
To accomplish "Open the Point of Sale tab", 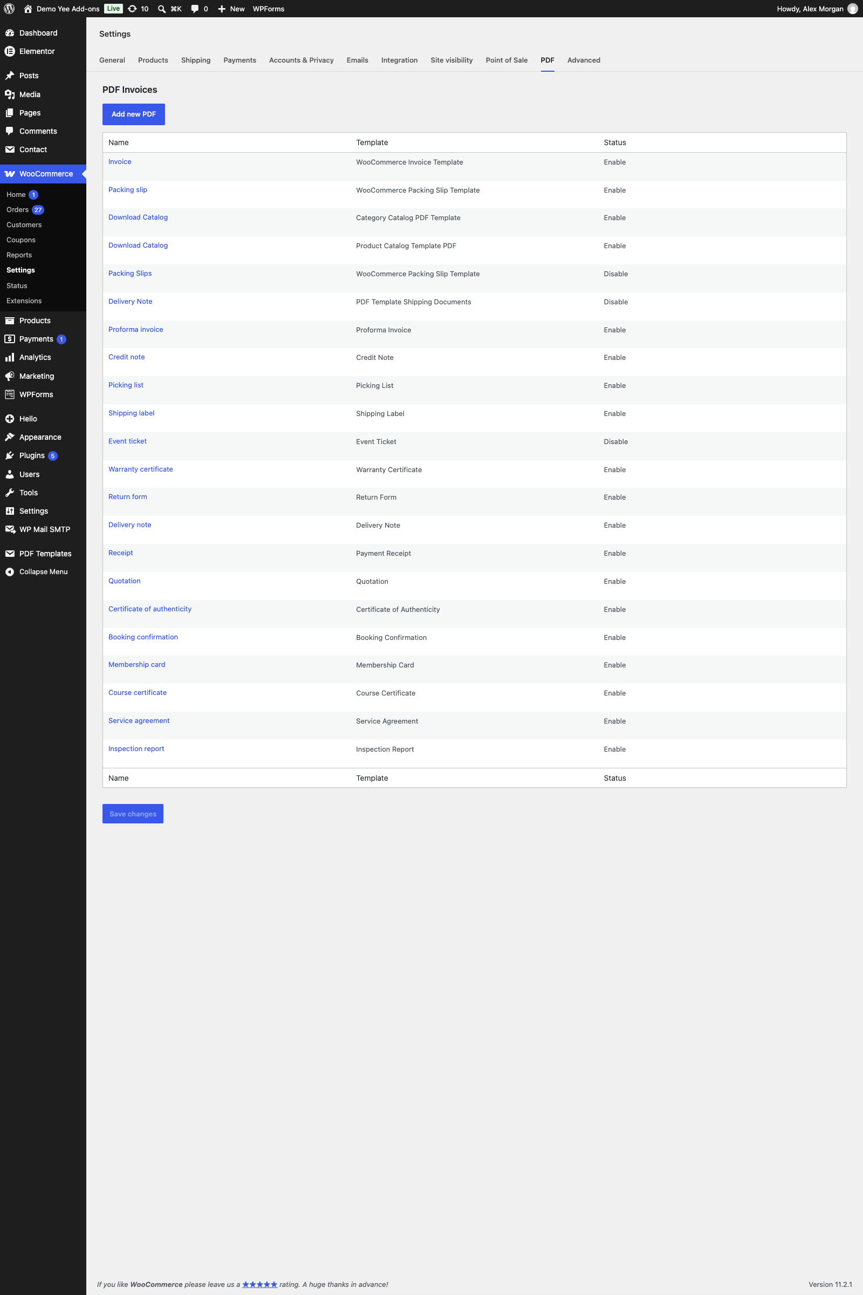I will pyautogui.click(x=506, y=60).
